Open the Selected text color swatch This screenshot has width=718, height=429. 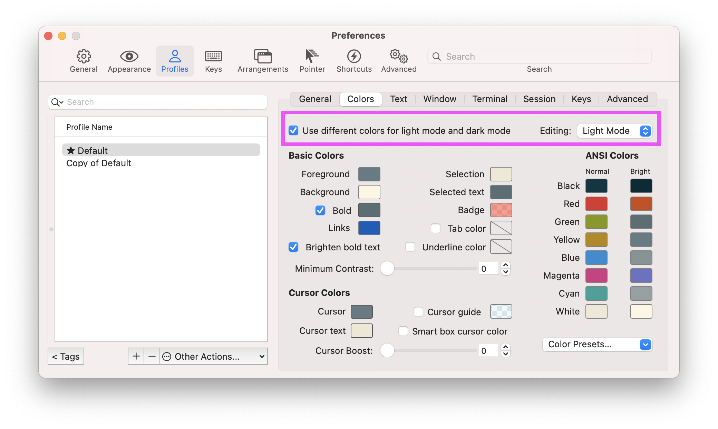tap(501, 192)
